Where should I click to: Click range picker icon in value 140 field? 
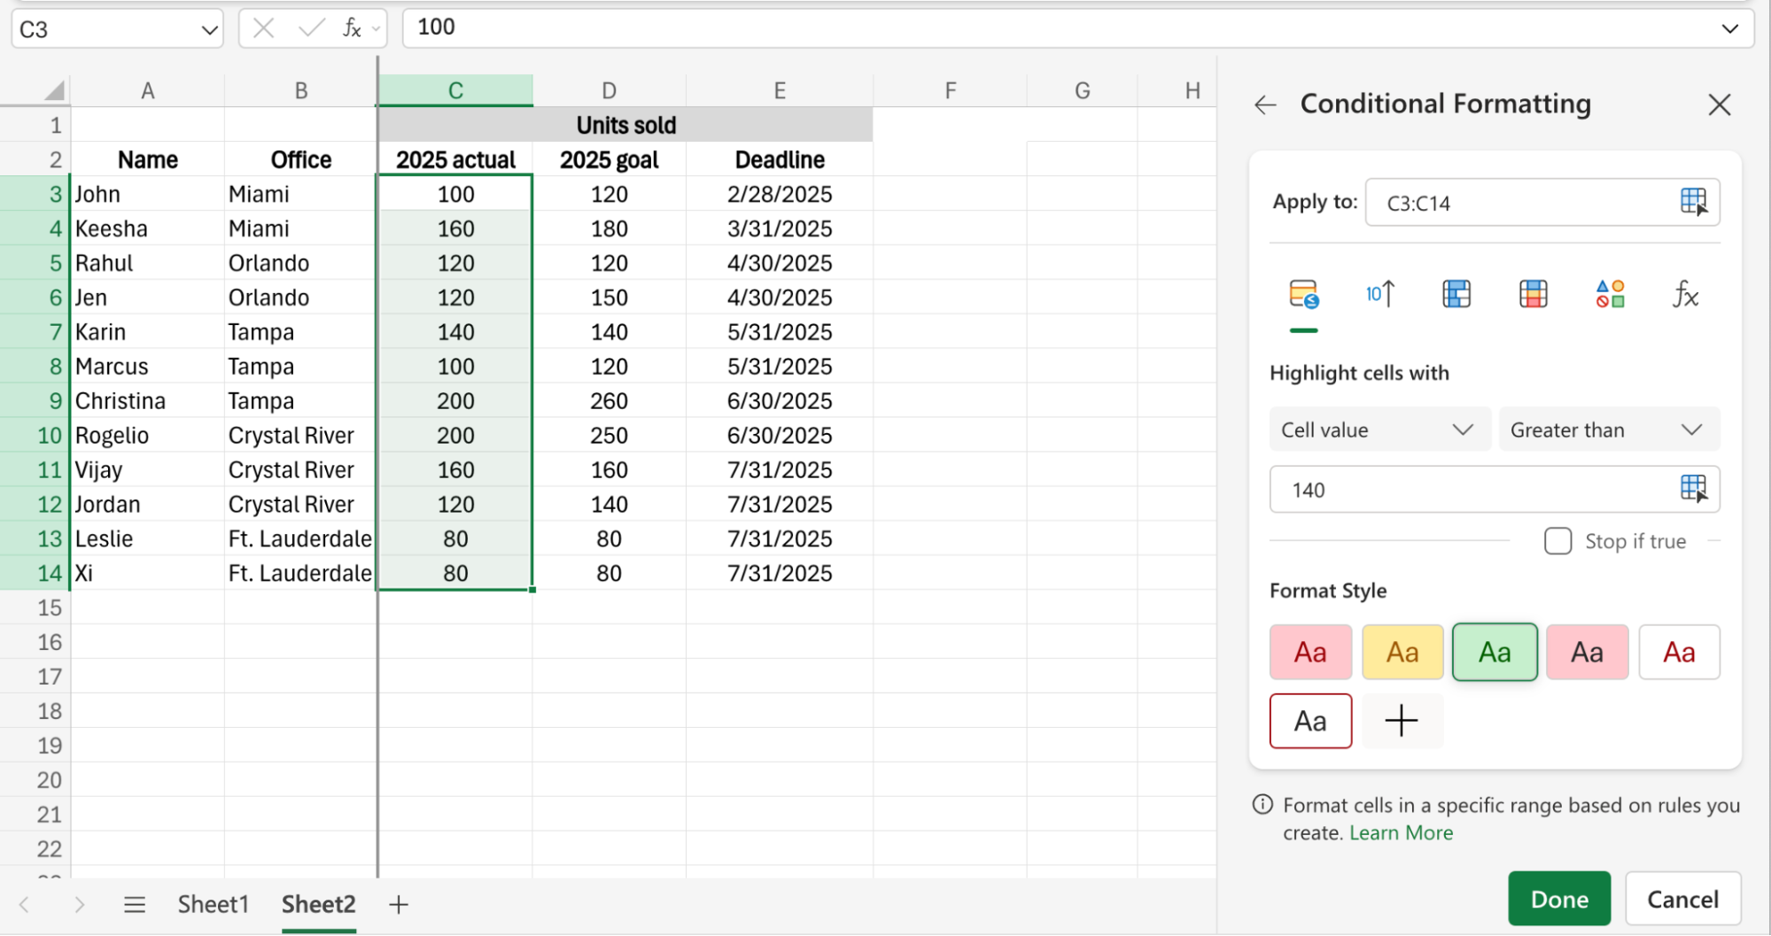[x=1693, y=488]
